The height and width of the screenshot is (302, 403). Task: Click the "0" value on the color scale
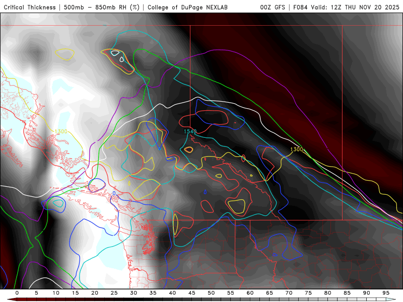tap(17, 293)
